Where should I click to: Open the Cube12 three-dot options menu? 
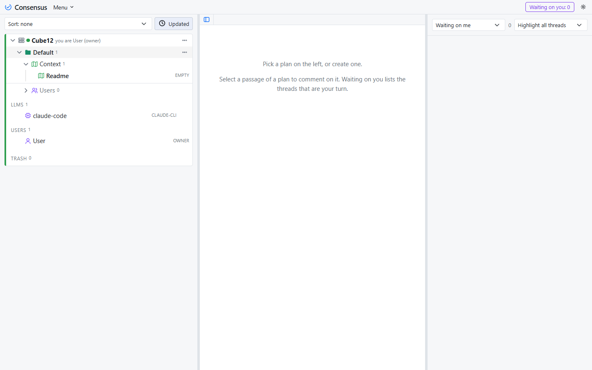coord(185,40)
